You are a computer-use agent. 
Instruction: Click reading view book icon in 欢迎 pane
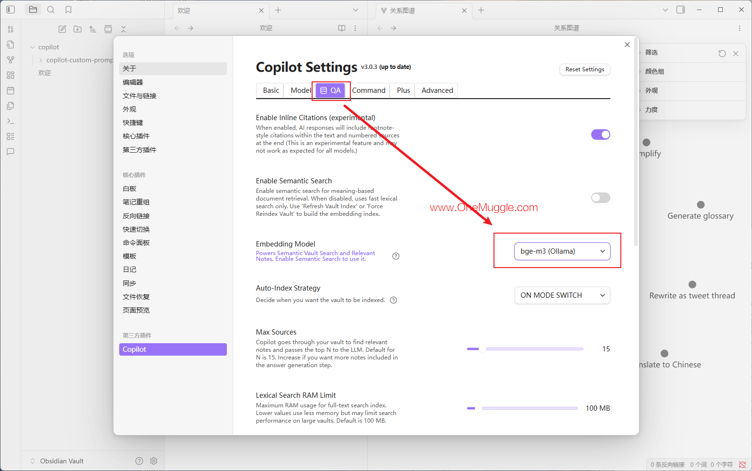click(x=342, y=28)
